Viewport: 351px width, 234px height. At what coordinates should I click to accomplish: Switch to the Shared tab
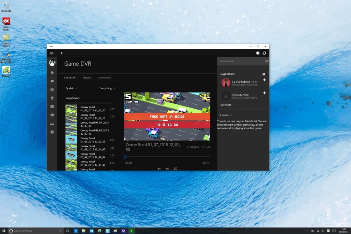(x=87, y=78)
